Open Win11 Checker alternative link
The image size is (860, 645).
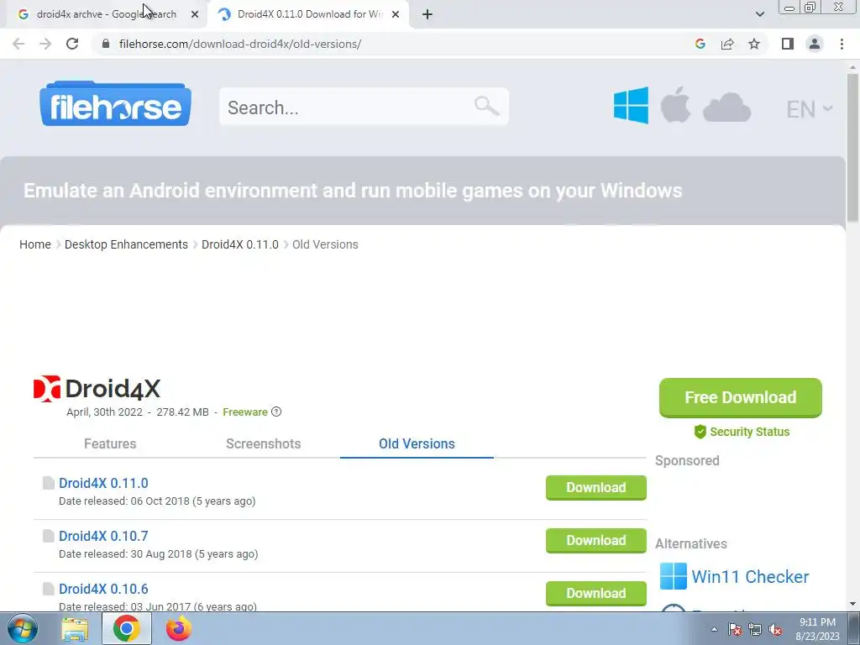750,576
